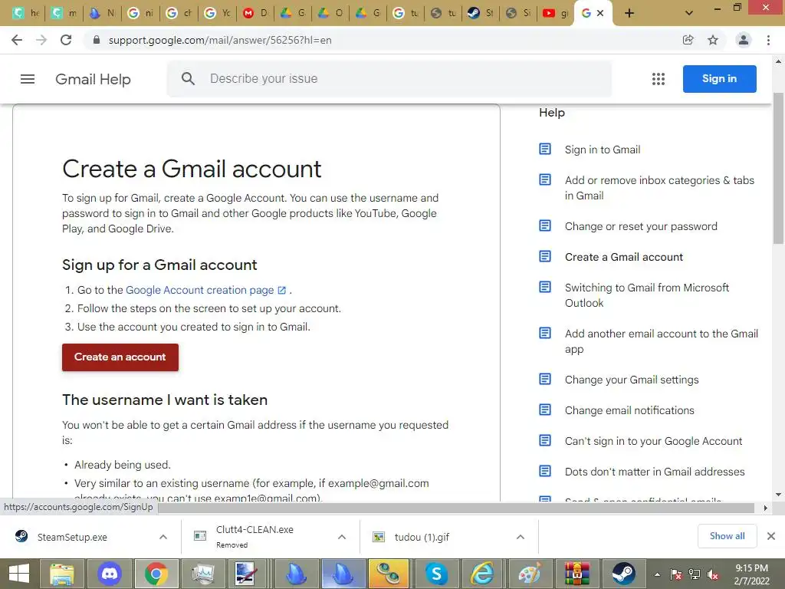
Task: Switch to the YouTube browser tab
Action: [555, 14]
